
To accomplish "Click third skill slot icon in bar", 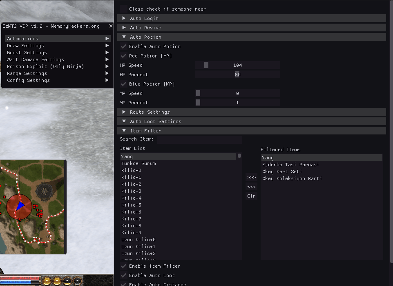I will click(67, 281).
